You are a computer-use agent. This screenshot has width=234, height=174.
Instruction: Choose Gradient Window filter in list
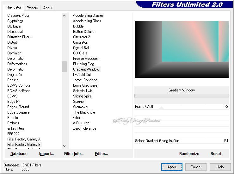coord(86,69)
